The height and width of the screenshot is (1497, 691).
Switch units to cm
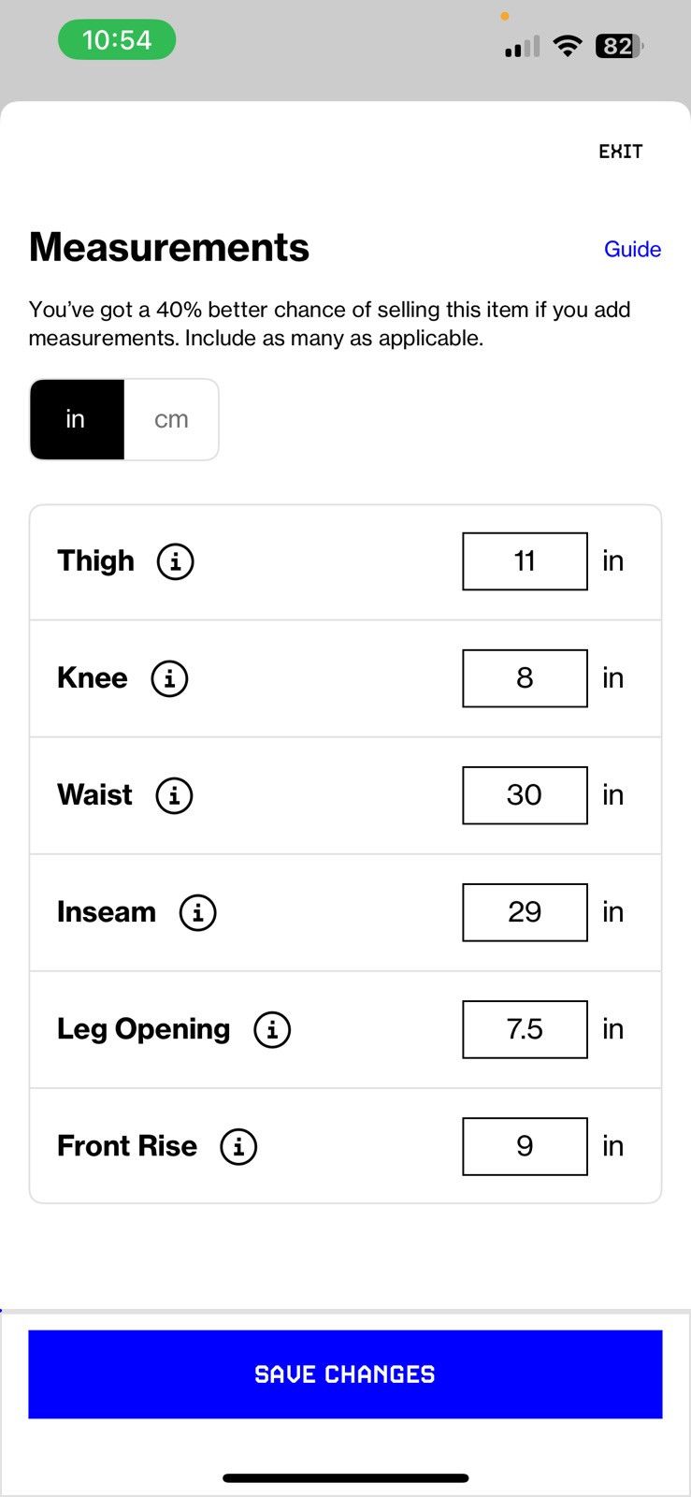click(171, 419)
